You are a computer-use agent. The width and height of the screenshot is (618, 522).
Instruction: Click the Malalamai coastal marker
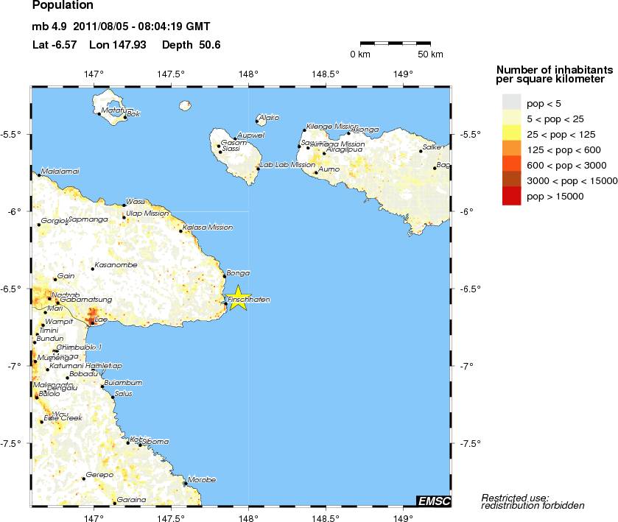(x=39, y=175)
